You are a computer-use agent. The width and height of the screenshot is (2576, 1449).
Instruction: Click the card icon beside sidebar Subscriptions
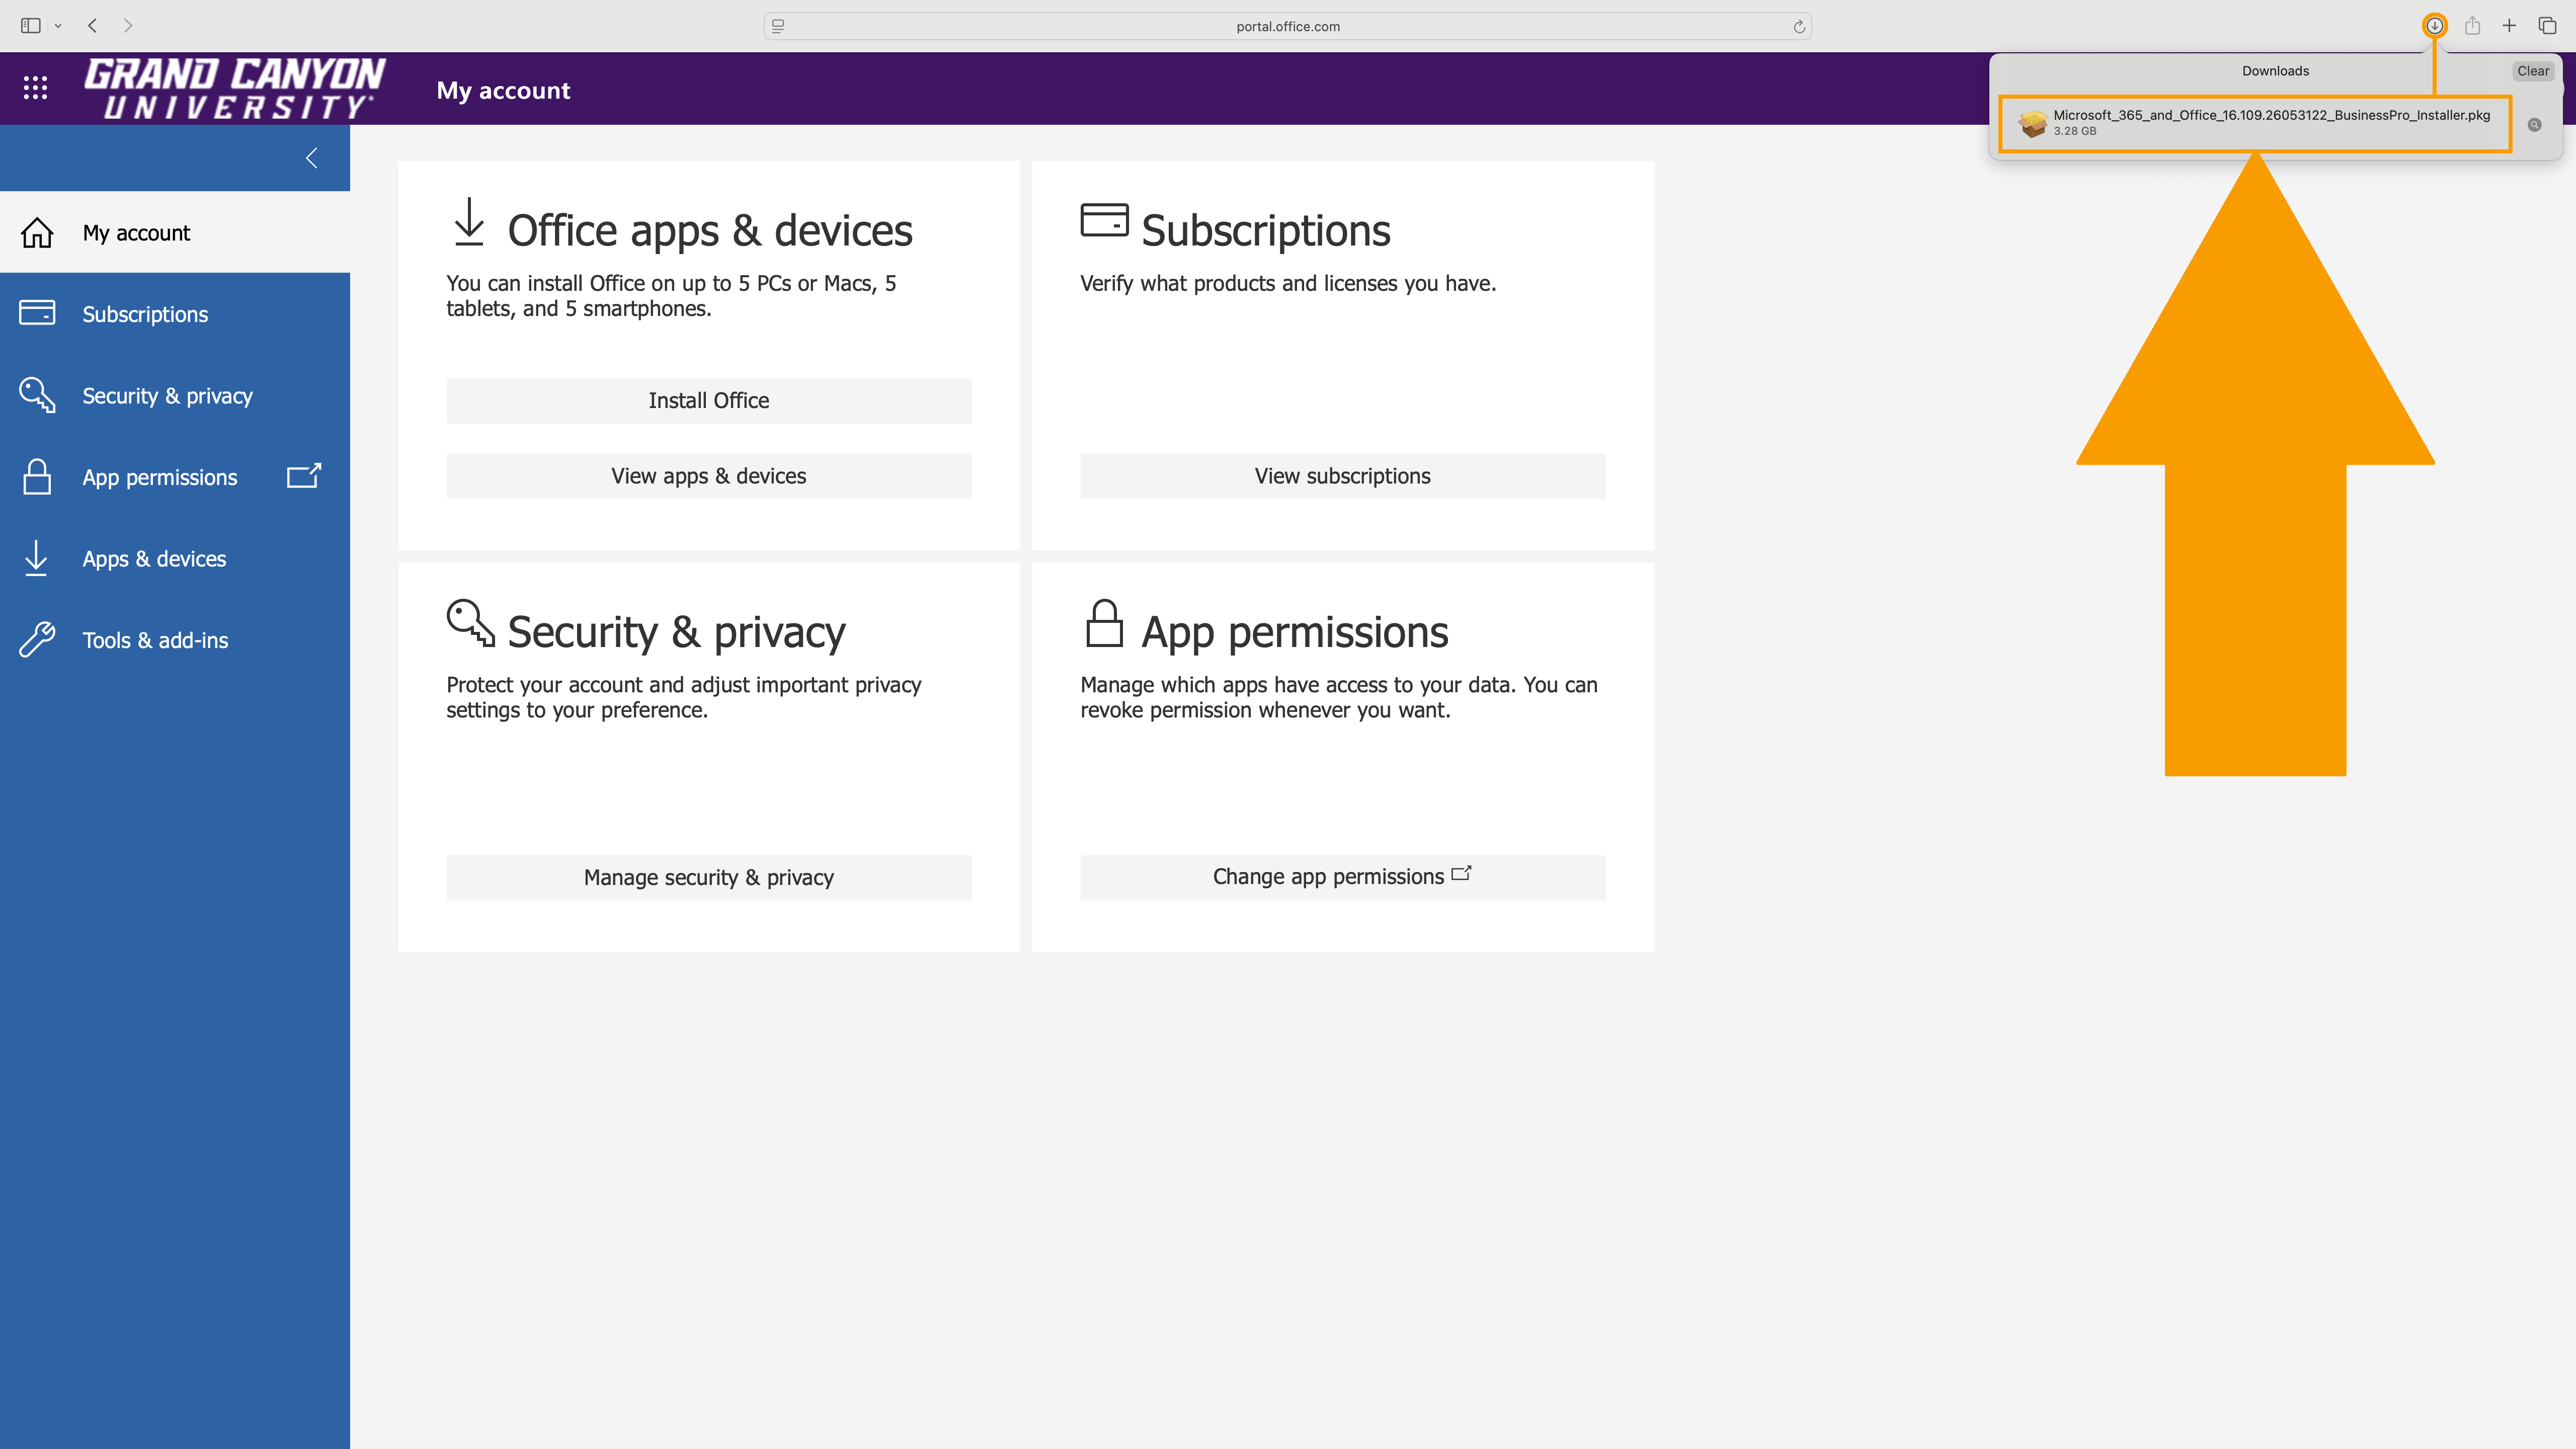[x=37, y=313]
